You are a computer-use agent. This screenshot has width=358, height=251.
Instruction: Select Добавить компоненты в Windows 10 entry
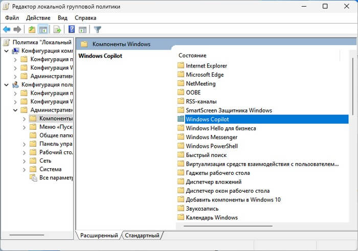[x=233, y=199]
